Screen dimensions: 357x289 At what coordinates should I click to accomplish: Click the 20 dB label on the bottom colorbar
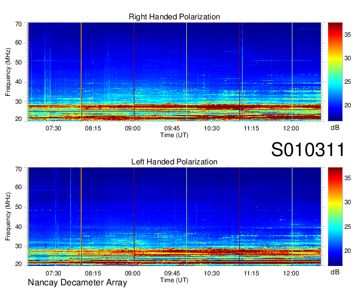[x=348, y=251]
